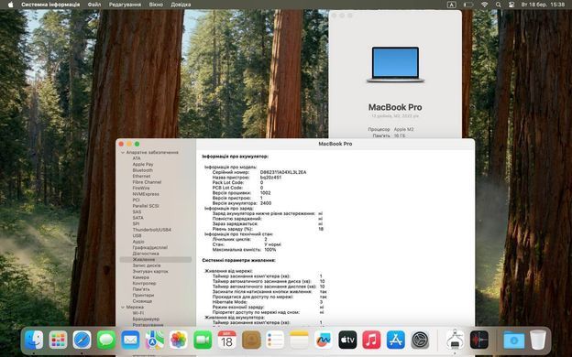Open Finder from the Dock
This screenshot has height=357, width=572.
point(34,341)
